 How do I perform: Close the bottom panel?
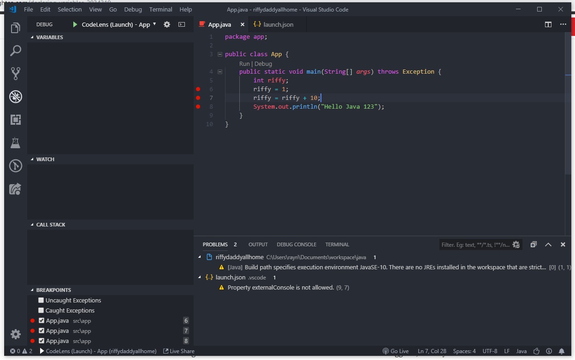coord(563,244)
